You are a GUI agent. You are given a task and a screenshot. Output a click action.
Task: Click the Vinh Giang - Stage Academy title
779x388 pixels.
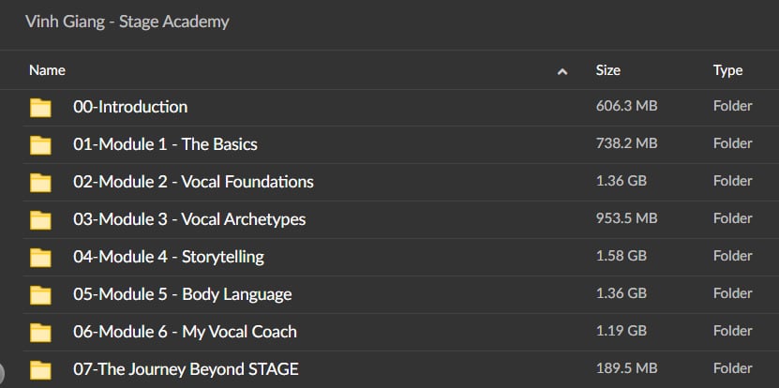[x=127, y=22]
